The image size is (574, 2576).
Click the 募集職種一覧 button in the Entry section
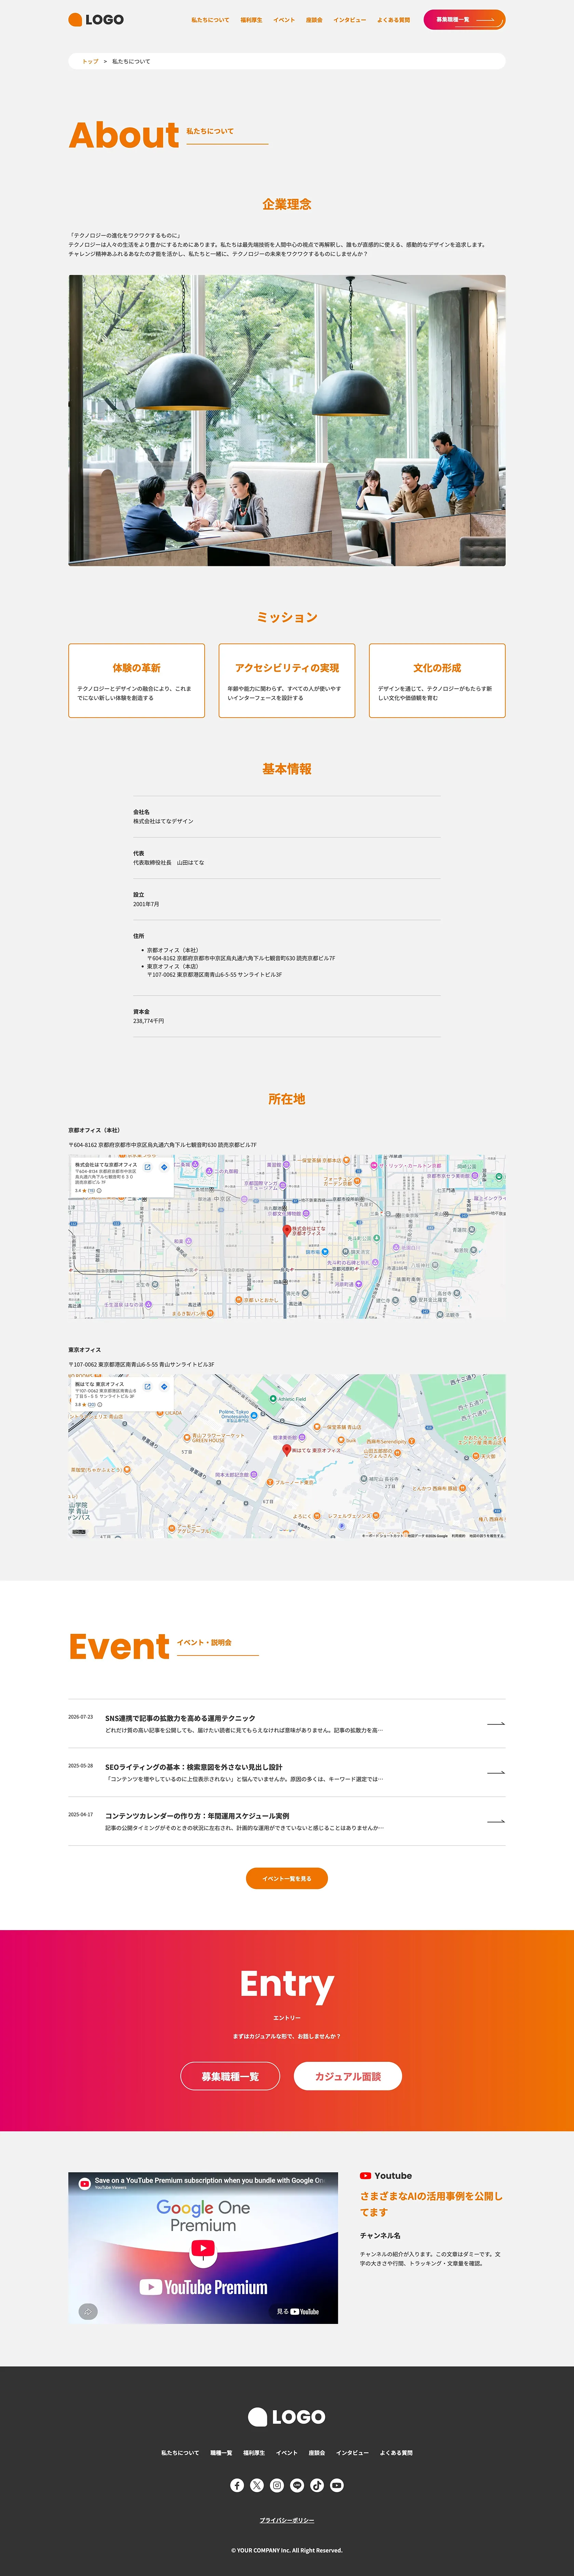(x=230, y=2076)
